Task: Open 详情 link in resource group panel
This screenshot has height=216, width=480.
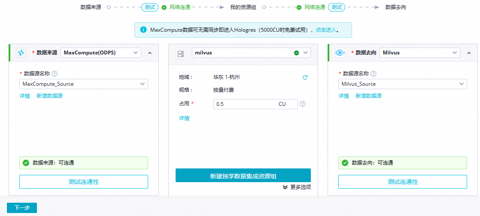Action: pyautogui.click(x=184, y=118)
